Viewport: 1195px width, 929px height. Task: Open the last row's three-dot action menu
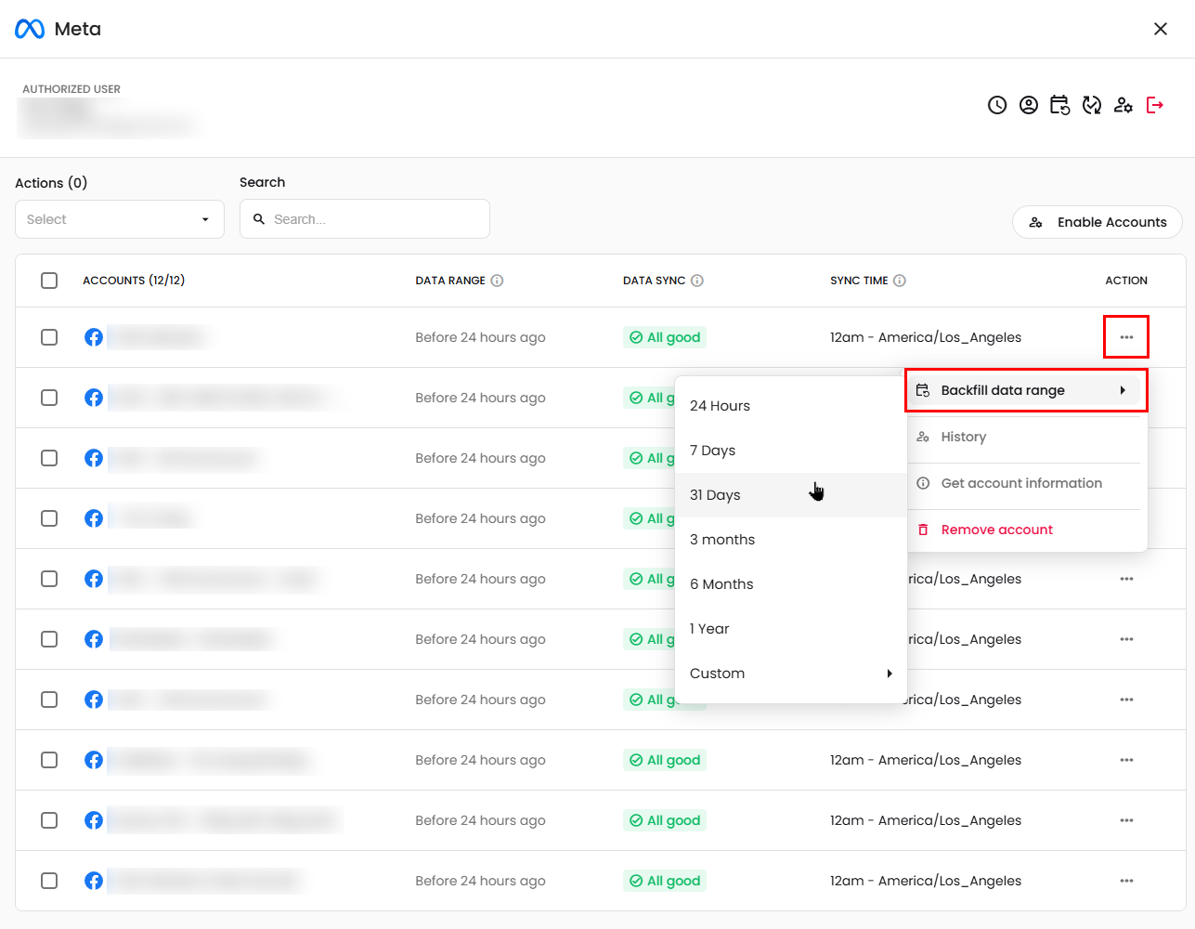click(1126, 881)
